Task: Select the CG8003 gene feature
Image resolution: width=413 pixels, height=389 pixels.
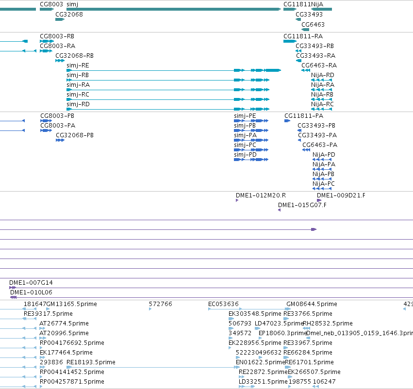Action: 47,9
